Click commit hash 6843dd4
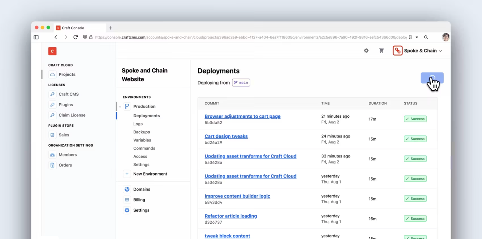482x239 pixels. coord(213,203)
